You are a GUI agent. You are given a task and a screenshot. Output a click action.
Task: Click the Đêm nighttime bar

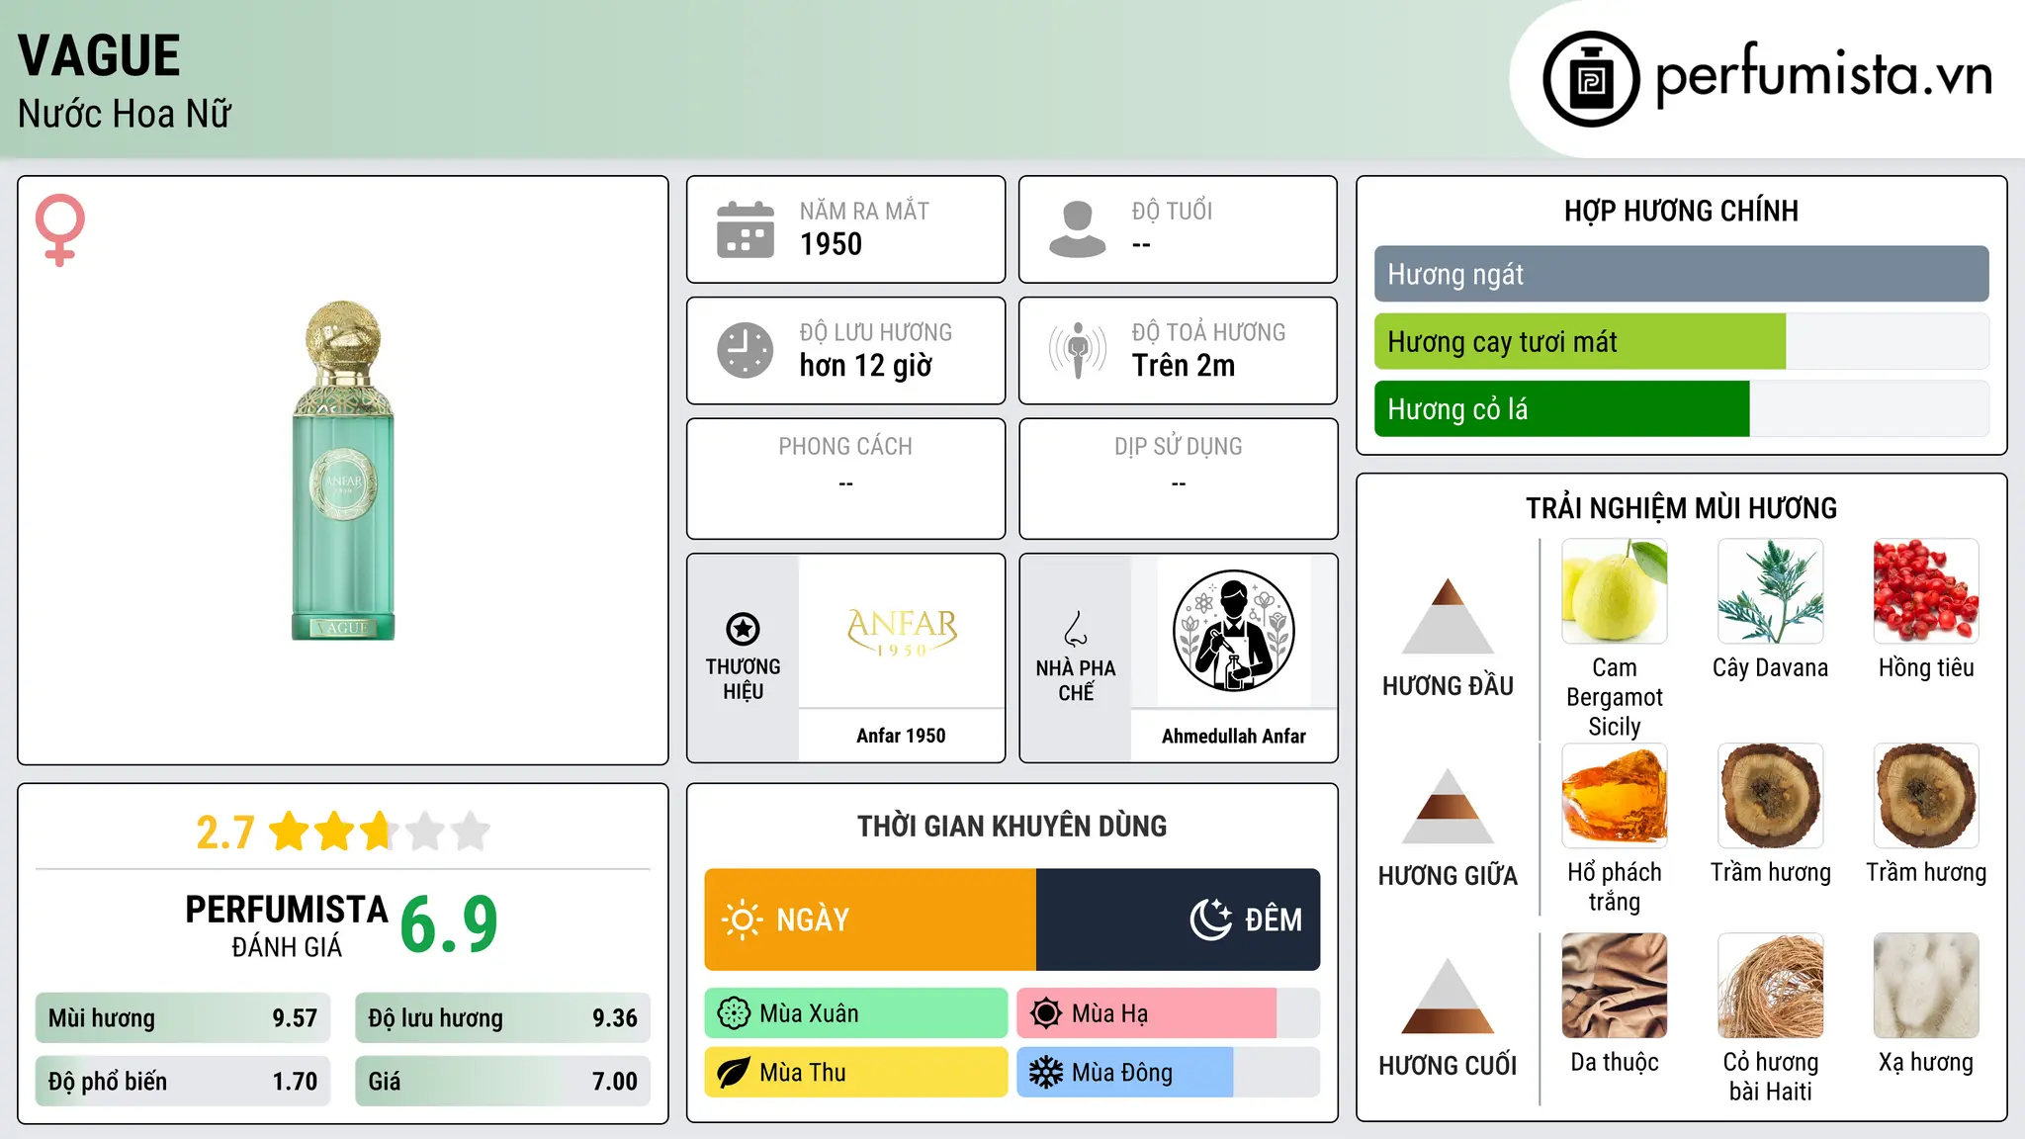click(x=1179, y=920)
